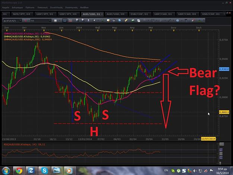Screen dimensions: 233x175
Task: Select the yellow ruler measure tool
Action: [x=126, y=21]
